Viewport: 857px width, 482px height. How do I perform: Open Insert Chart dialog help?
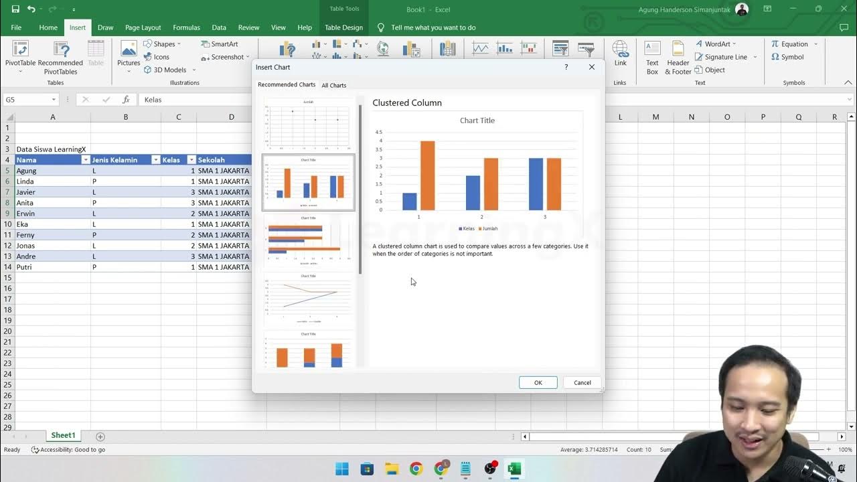click(566, 67)
